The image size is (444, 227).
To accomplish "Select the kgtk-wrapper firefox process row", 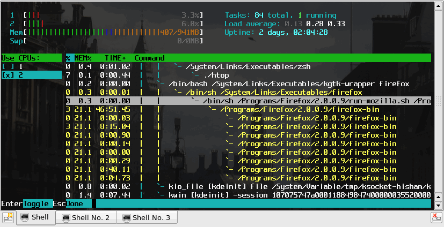I will (249, 84).
